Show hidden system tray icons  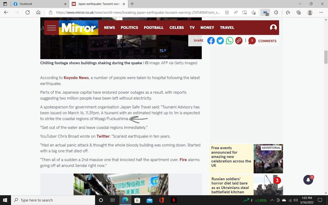(x=273, y=200)
